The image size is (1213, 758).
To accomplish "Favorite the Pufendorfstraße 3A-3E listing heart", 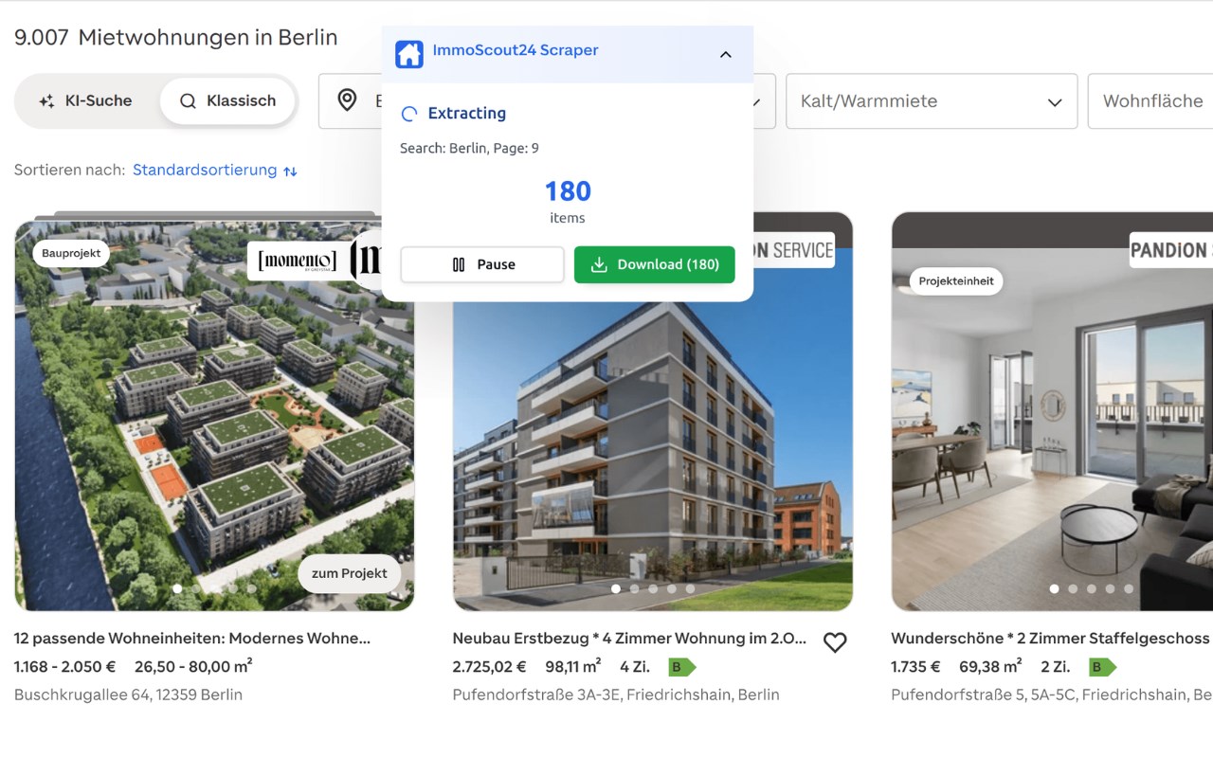I will [835, 642].
